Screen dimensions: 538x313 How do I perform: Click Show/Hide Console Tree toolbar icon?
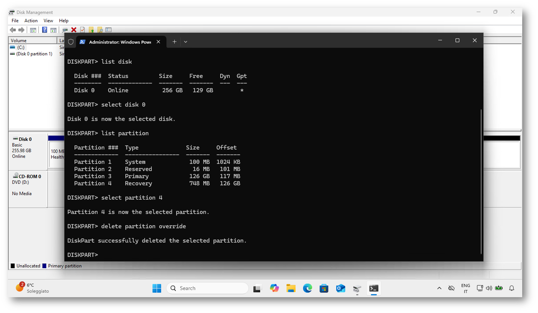click(33, 30)
